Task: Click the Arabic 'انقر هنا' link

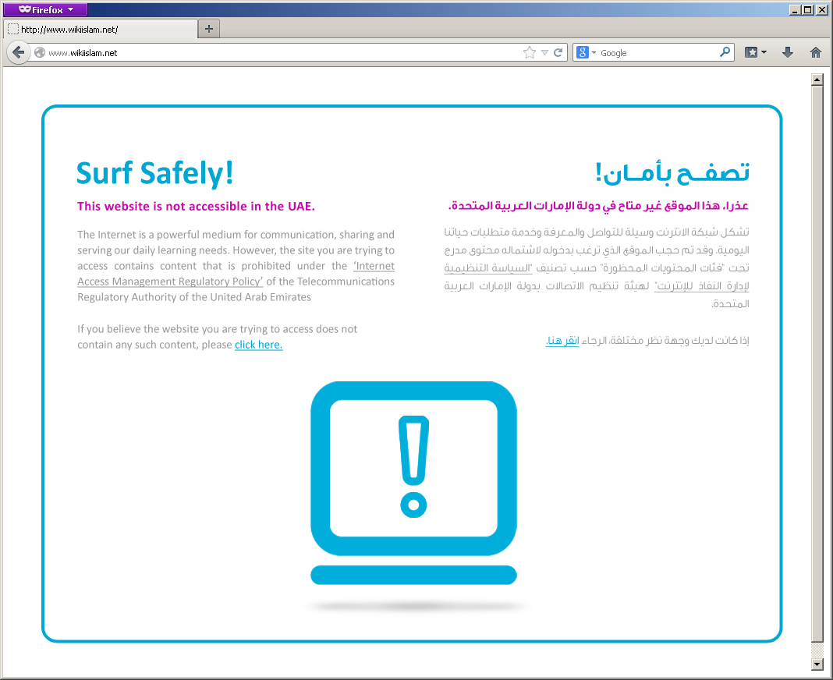Action: pyautogui.click(x=562, y=341)
